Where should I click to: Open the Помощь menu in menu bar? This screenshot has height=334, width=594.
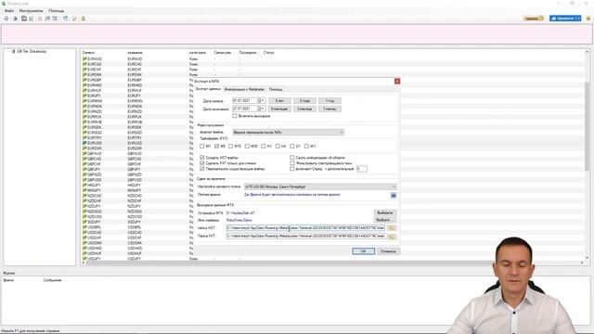pyautogui.click(x=57, y=10)
